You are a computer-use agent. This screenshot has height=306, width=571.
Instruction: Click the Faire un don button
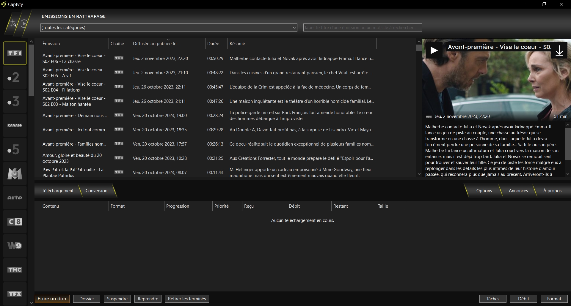[x=52, y=299]
